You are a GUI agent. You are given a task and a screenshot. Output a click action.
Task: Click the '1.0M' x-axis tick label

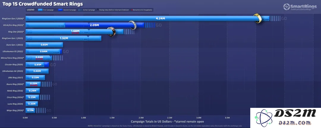(x=83, y=118)
